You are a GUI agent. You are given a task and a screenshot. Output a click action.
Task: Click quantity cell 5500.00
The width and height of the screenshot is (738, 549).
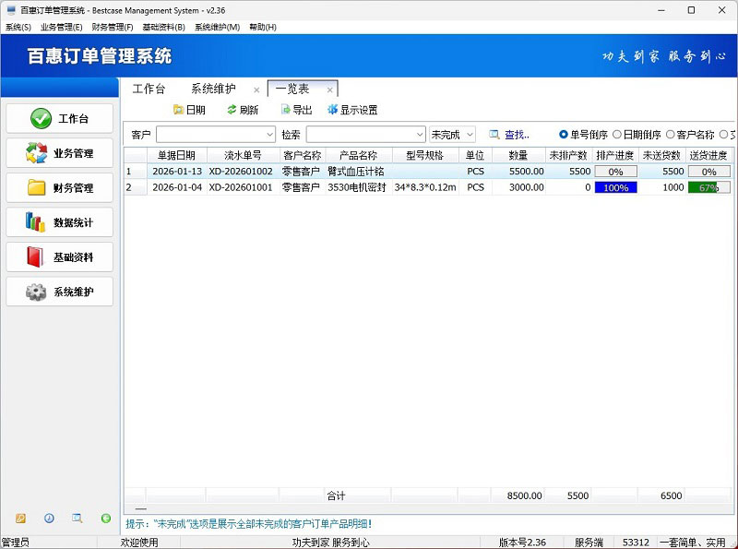(518, 172)
